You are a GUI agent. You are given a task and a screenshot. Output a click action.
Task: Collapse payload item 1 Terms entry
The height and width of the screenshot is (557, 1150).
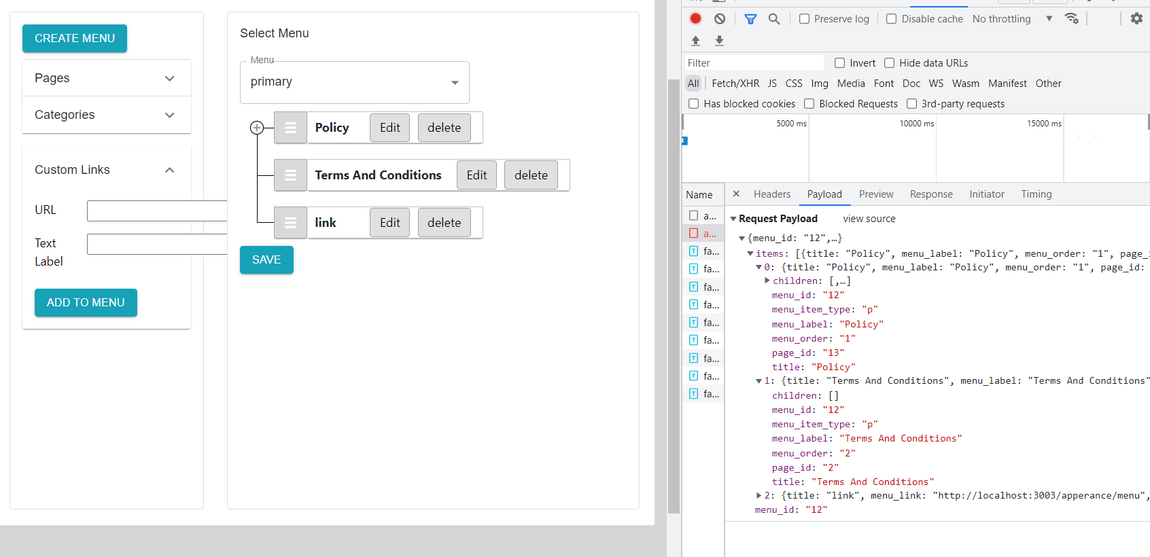[759, 381]
